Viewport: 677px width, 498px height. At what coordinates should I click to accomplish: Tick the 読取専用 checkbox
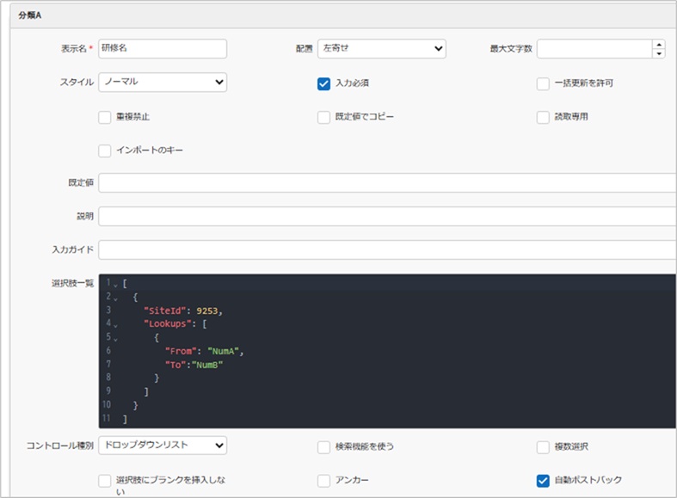(x=543, y=117)
